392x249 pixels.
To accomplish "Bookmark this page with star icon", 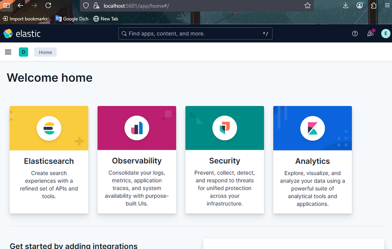I will 307,6.
